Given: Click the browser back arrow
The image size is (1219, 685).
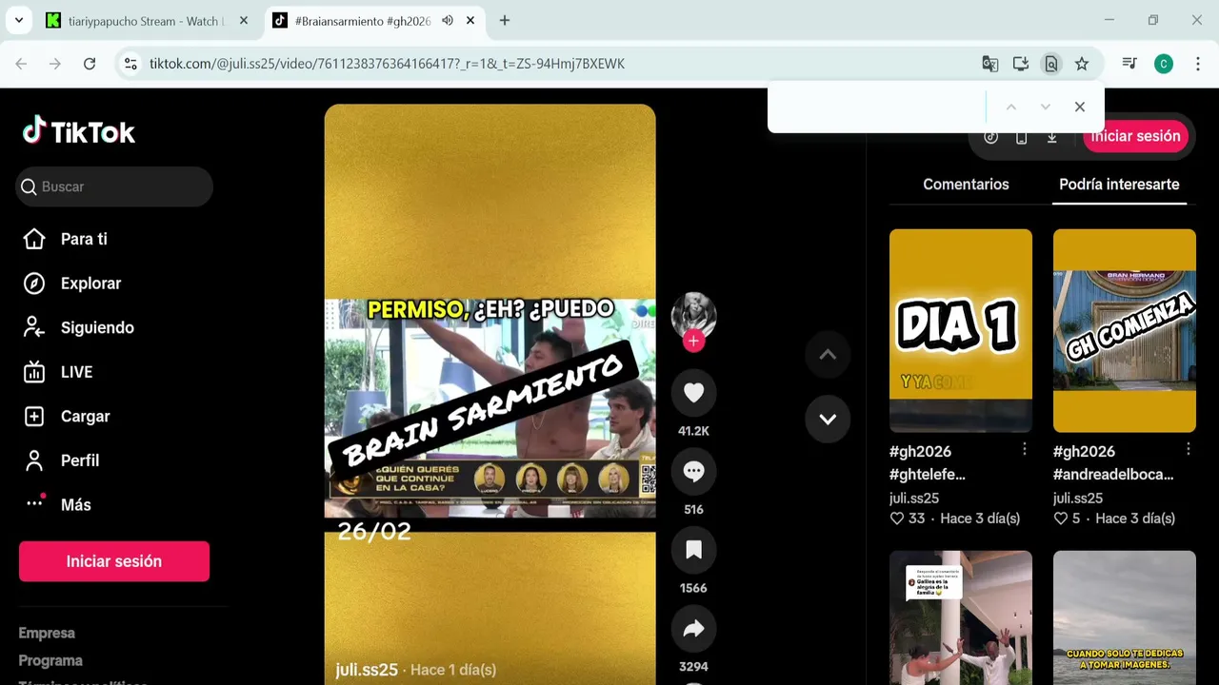Looking at the screenshot, I should [x=21, y=64].
